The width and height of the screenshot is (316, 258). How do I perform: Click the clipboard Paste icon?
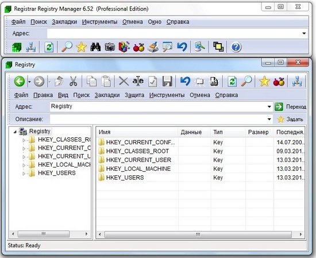tap(106, 82)
